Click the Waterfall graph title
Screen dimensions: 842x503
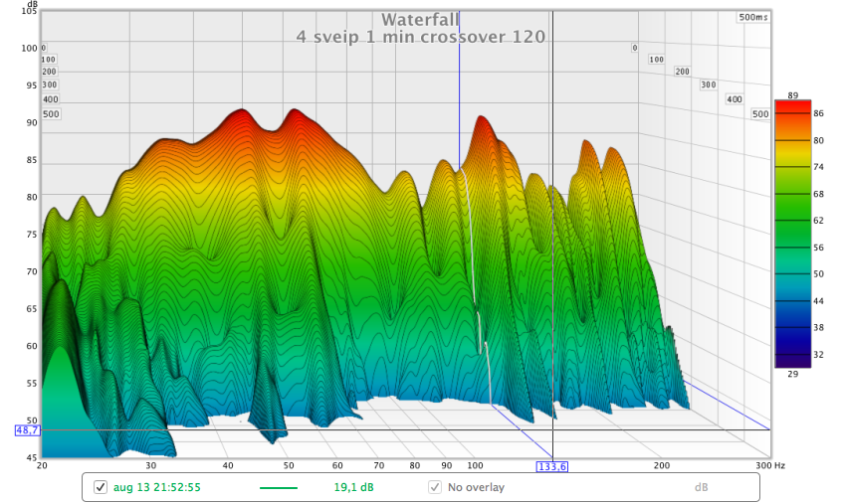pyautogui.click(x=420, y=20)
